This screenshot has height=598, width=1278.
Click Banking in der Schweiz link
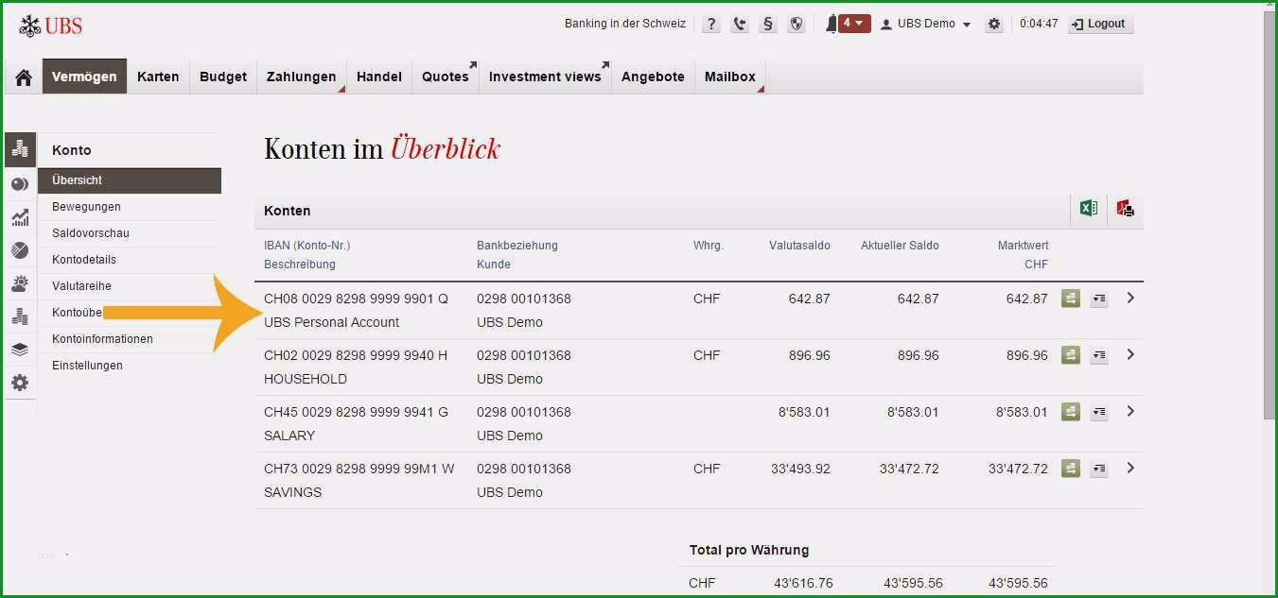[625, 24]
